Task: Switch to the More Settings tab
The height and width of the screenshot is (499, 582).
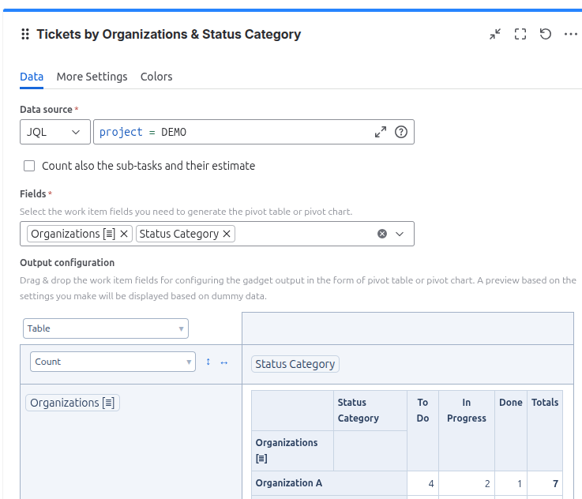Action: tap(92, 77)
